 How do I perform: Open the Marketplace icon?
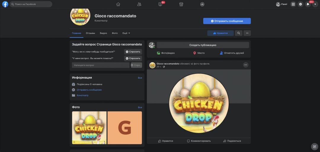point(181,4)
